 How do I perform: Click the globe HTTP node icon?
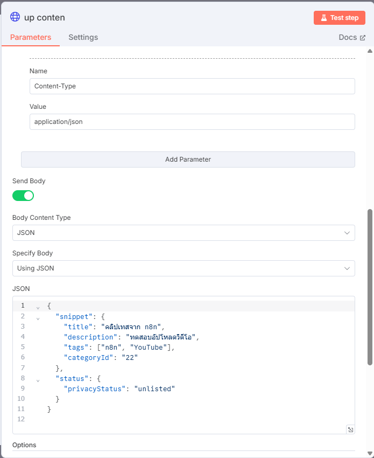pos(15,17)
